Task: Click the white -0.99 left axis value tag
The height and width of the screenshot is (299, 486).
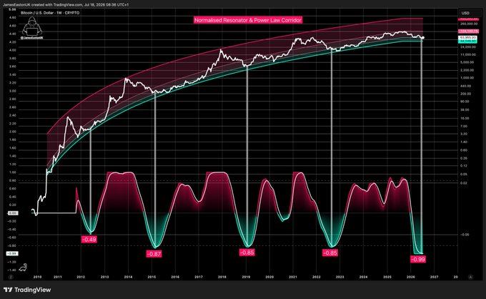Action: [x=12, y=254]
